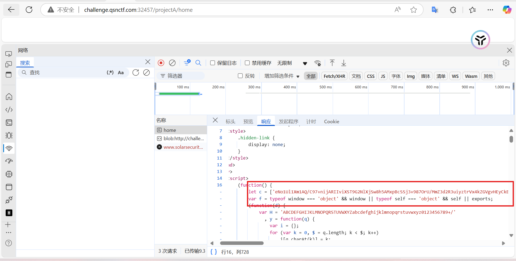
Task: Stop recording network log
Action: tap(161, 63)
